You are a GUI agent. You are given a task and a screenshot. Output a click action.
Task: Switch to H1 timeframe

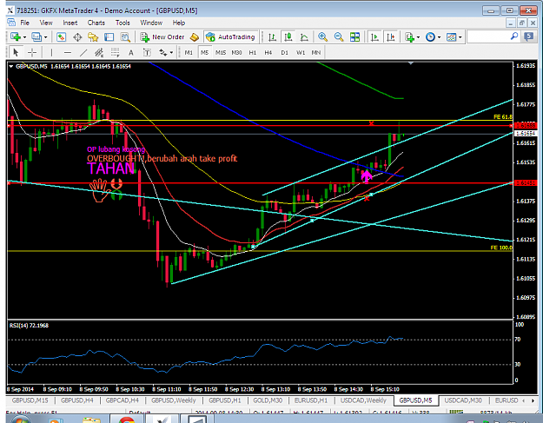pyautogui.click(x=253, y=53)
